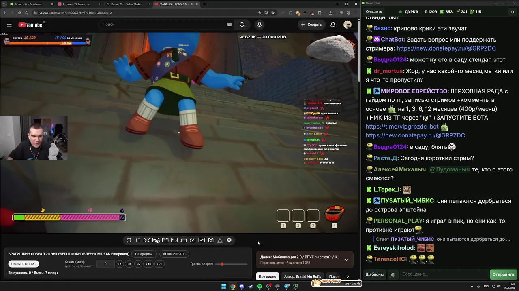This screenshot has height=291, width=519.
Task: Open Telegram from the taskbar
Action: 287,287
